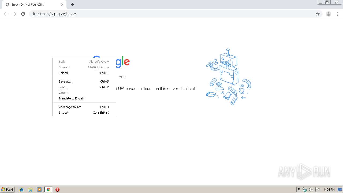This screenshot has width=343, height=193.
Task: Click the browser forward arrow button
Action: 14,14
